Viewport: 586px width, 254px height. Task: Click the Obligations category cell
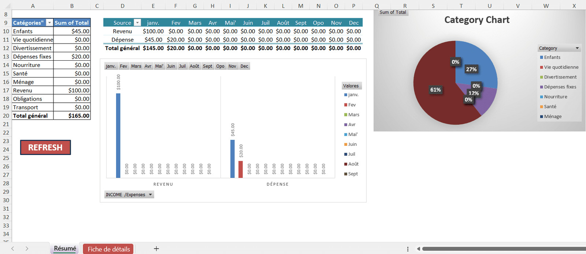click(x=33, y=99)
